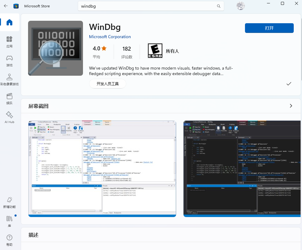Click the windbg search input field
This screenshot has height=250, width=302.
(x=151, y=6)
